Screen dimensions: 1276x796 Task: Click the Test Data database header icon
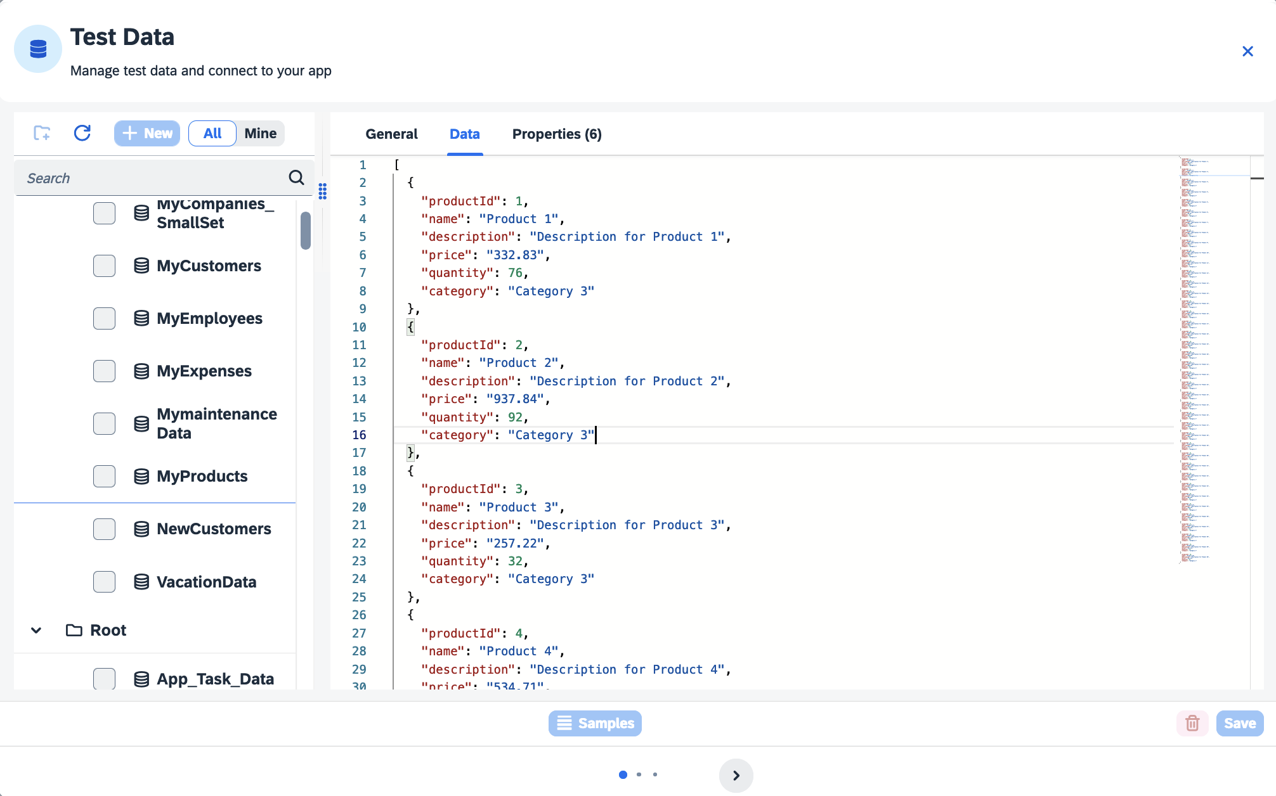pos(38,49)
